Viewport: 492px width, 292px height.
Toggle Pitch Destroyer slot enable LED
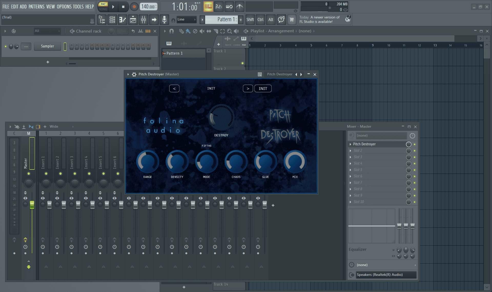[x=415, y=144]
